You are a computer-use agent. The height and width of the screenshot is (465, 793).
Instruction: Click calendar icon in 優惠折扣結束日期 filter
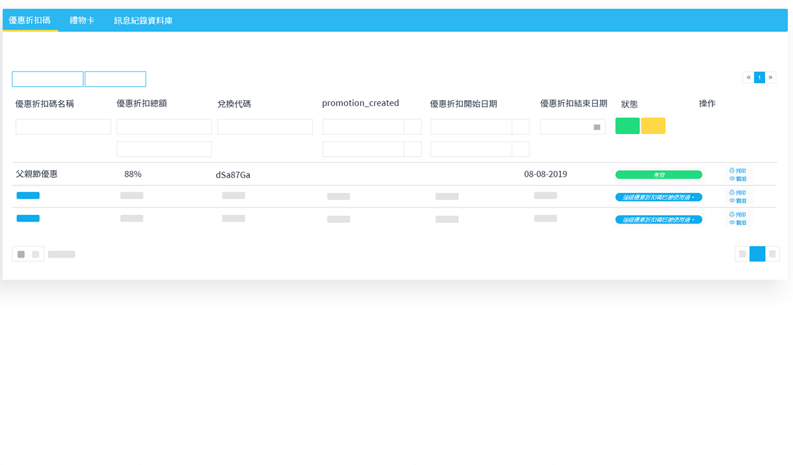[597, 127]
